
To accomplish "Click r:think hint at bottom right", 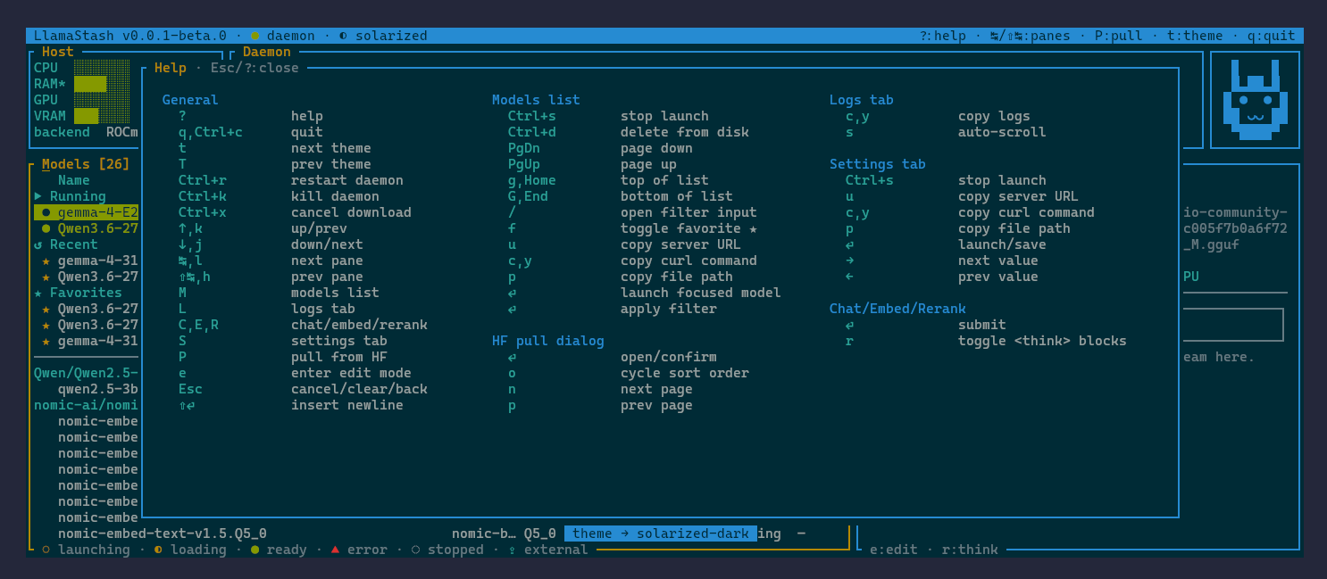I will pyautogui.click(x=970, y=550).
